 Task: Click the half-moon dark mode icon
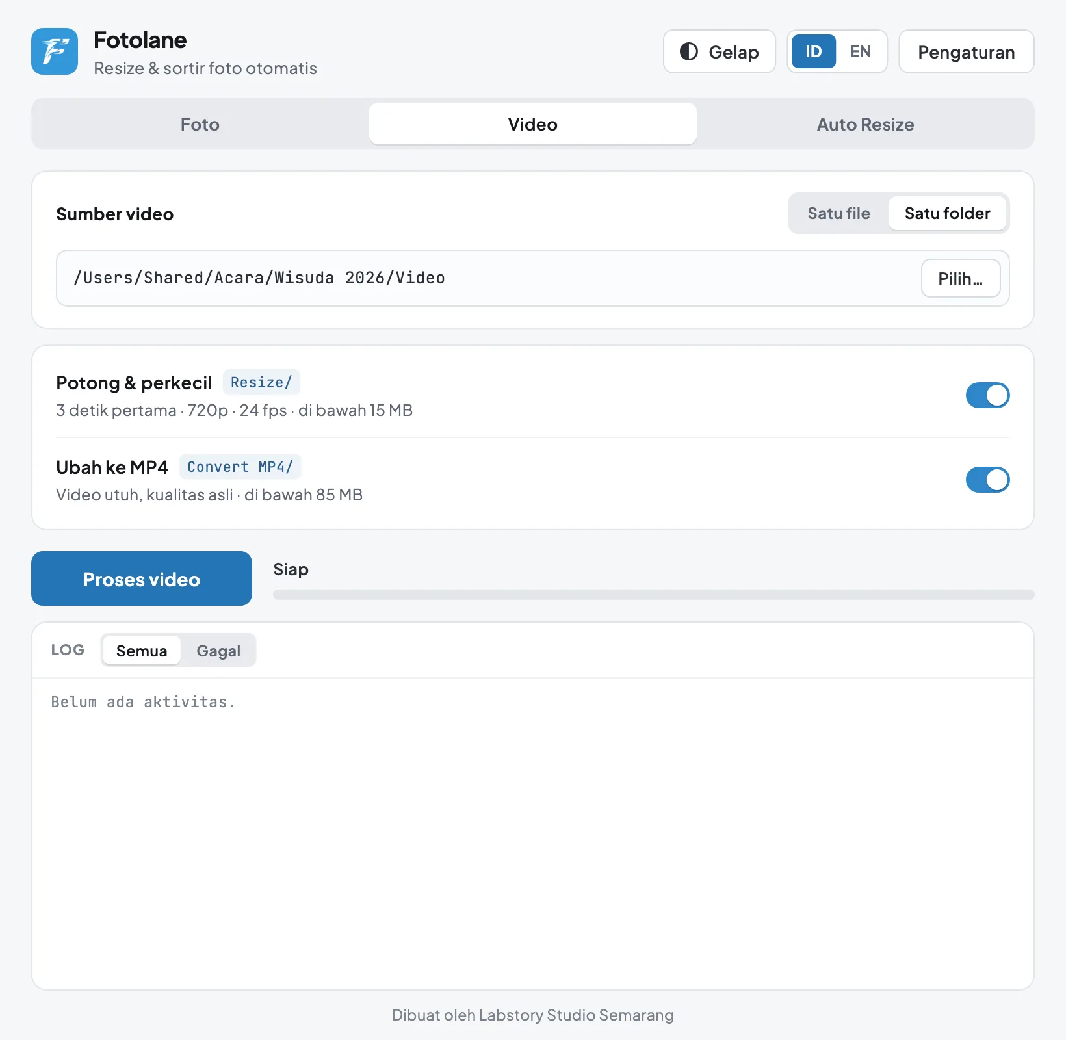[689, 51]
